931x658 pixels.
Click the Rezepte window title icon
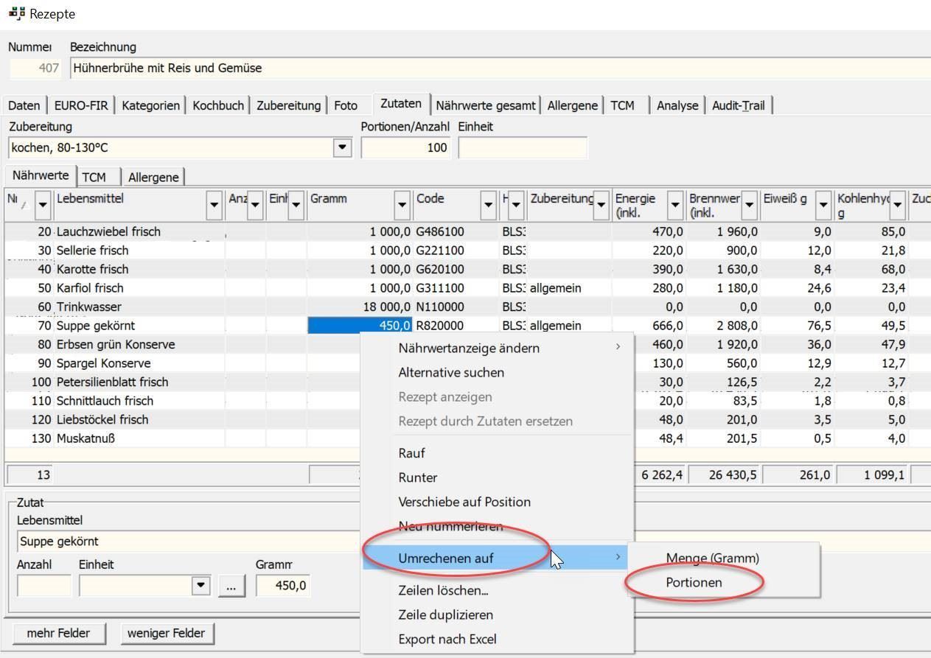tap(16, 13)
